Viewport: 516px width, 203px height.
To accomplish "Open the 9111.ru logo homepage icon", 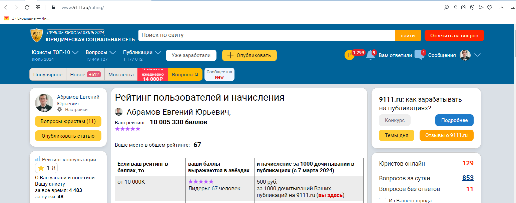I will [x=36, y=35].
